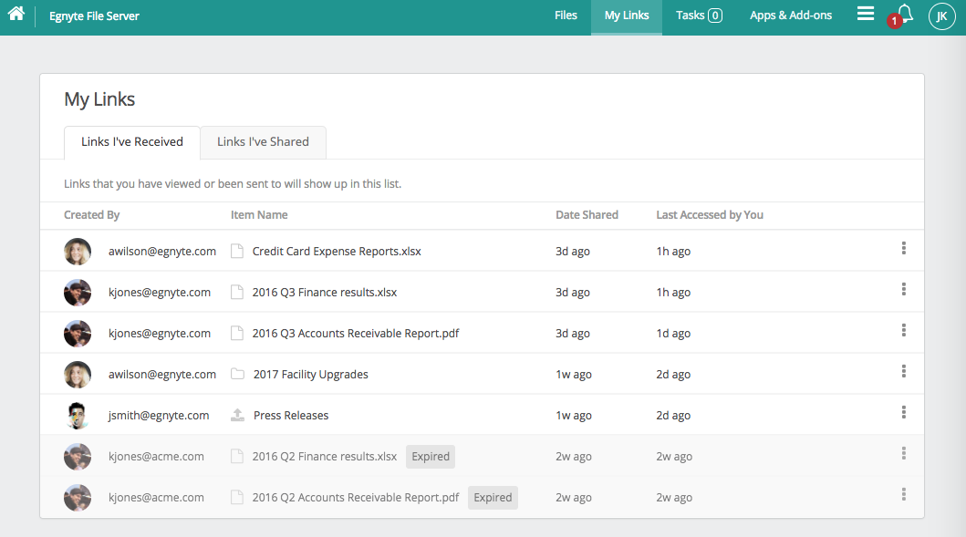Image resolution: width=966 pixels, height=537 pixels.
Task: Open 2016 Q3 Finance results.xlsx
Action: pyautogui.click(x=325, y=293)
